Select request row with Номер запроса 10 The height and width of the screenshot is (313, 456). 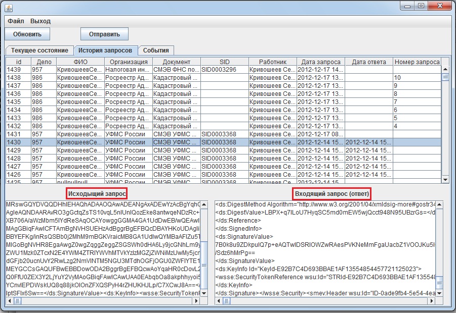(x=415, y=78)
